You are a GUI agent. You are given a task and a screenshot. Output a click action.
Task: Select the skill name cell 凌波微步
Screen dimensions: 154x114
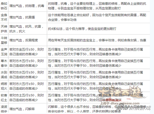[4, 108]
